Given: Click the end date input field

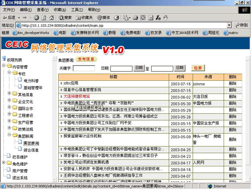Looking at the screenshot, I should pyautogui.click(x=162, y=68).
